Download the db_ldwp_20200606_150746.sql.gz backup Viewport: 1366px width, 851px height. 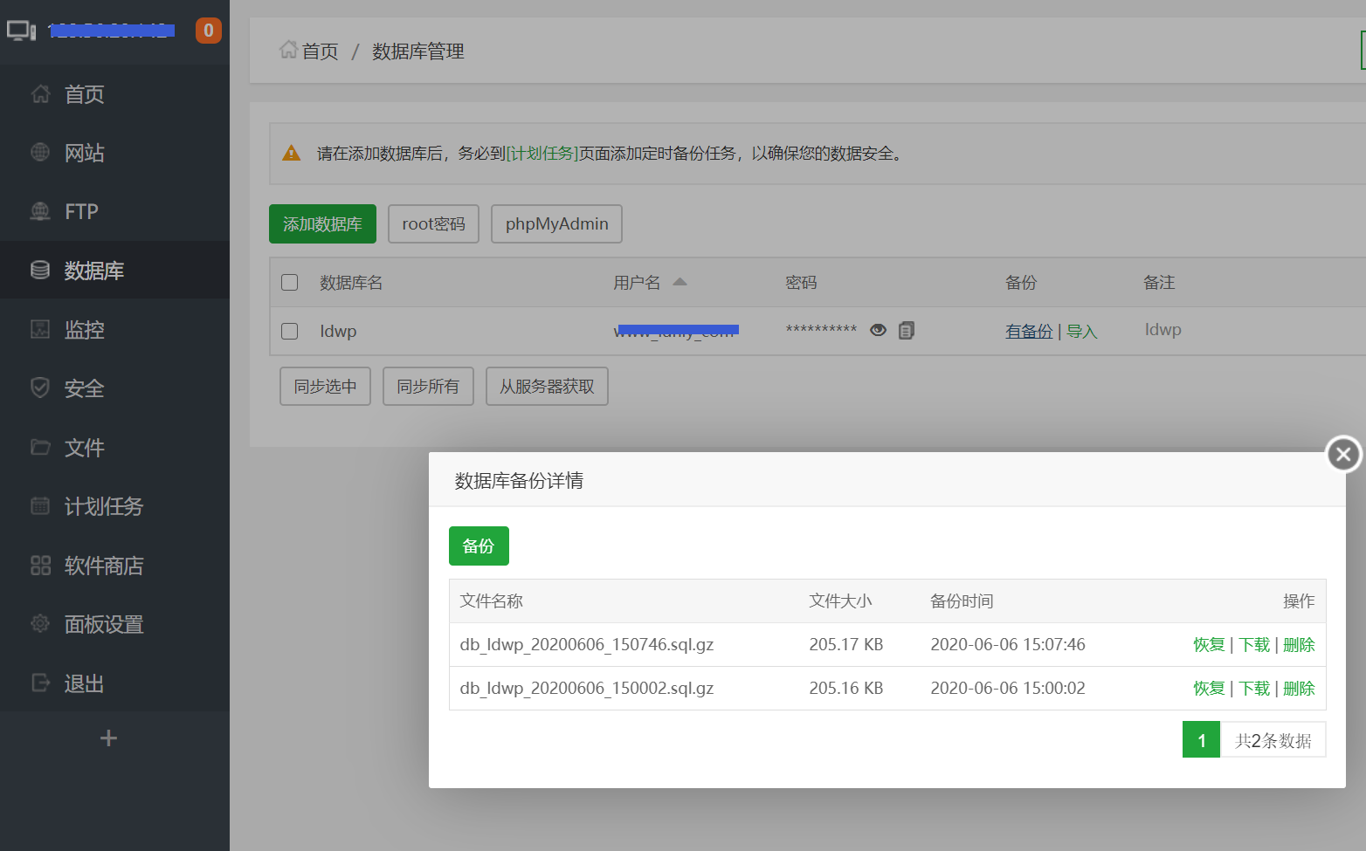(1253, 644)
